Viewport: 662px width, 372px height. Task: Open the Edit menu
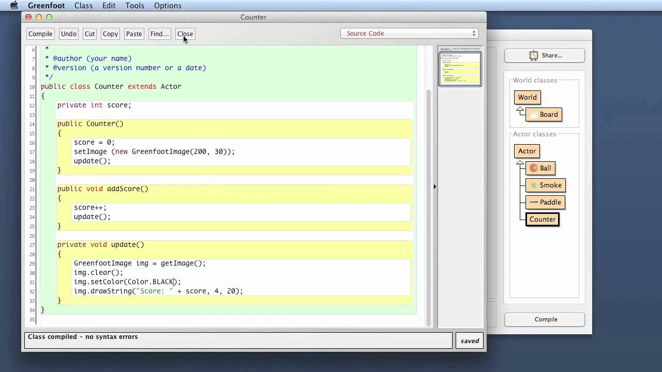[x=109, y=6]
